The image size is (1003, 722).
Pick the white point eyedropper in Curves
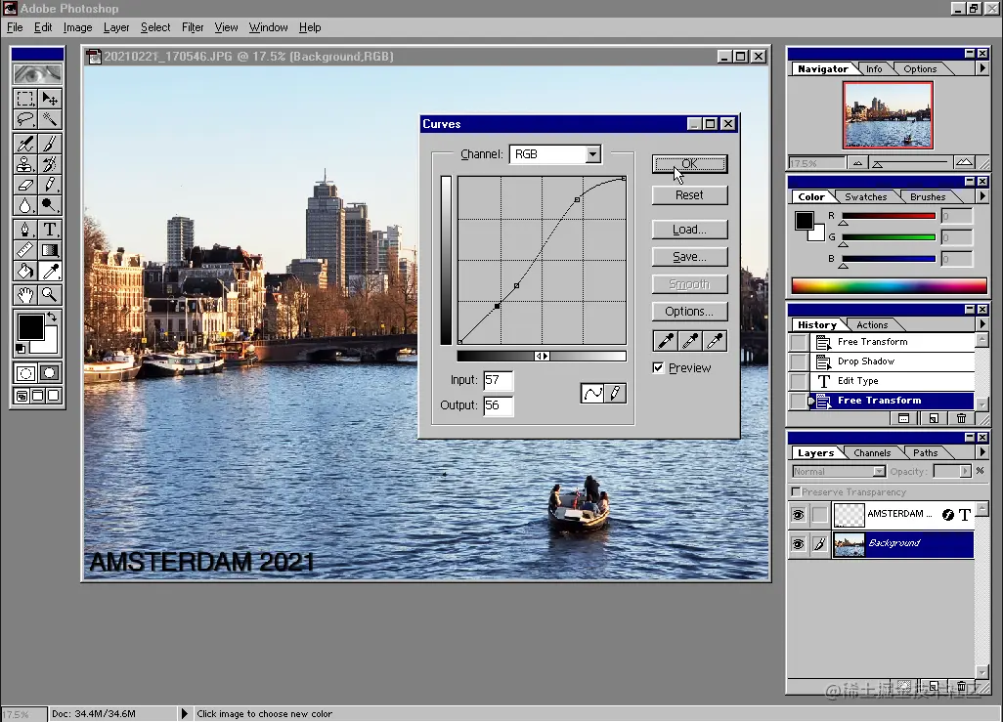(x=715, y=341)
